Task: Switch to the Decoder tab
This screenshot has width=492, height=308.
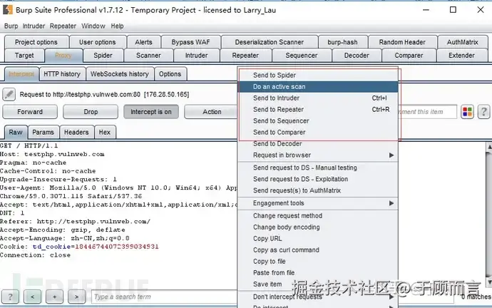Action: [357, 56]
